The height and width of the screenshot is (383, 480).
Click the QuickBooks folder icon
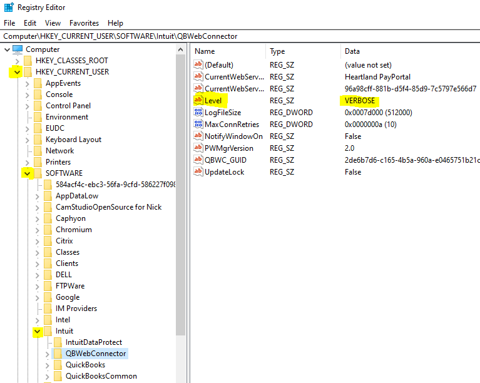[x=58, y=365]
